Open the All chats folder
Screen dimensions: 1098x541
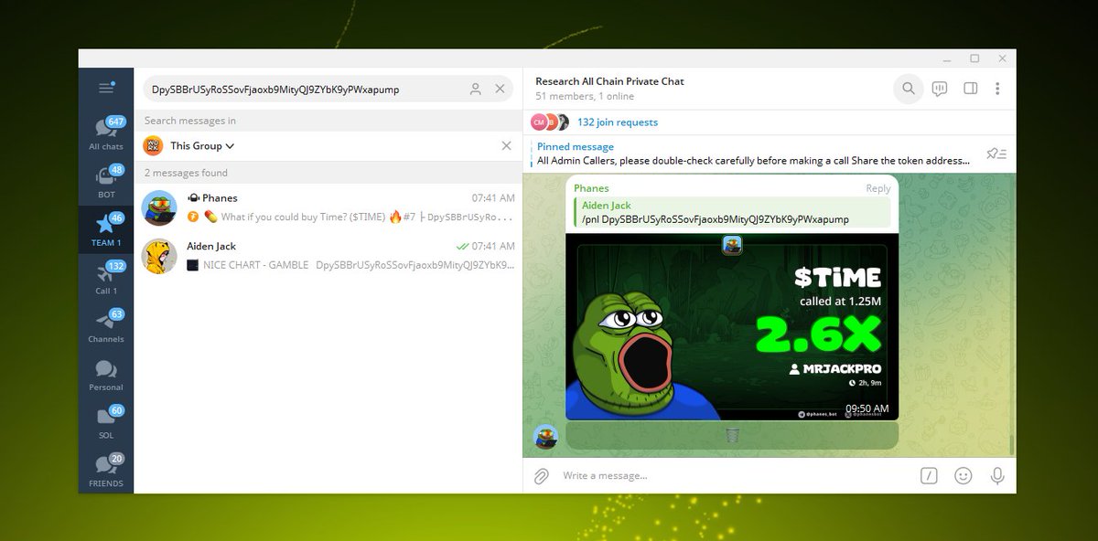(106, 133)
